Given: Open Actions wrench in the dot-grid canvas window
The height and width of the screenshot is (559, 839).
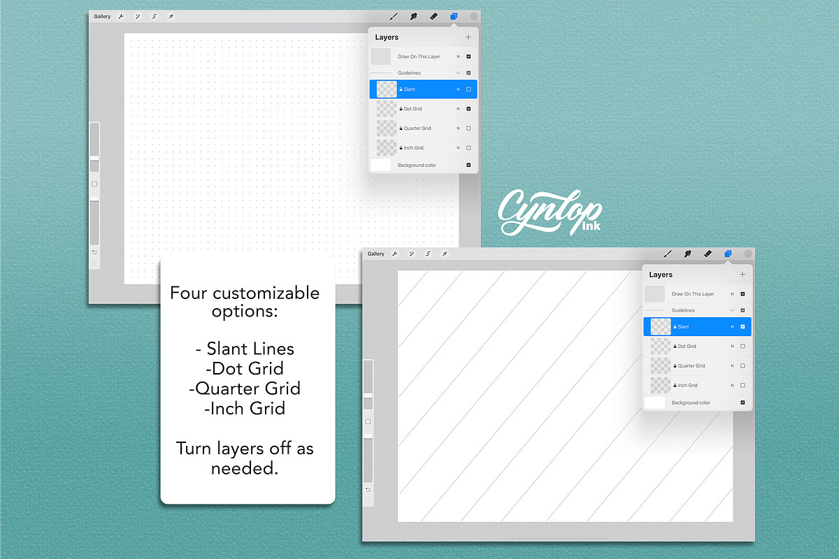Looking at the screenshot, I should 120,16.
